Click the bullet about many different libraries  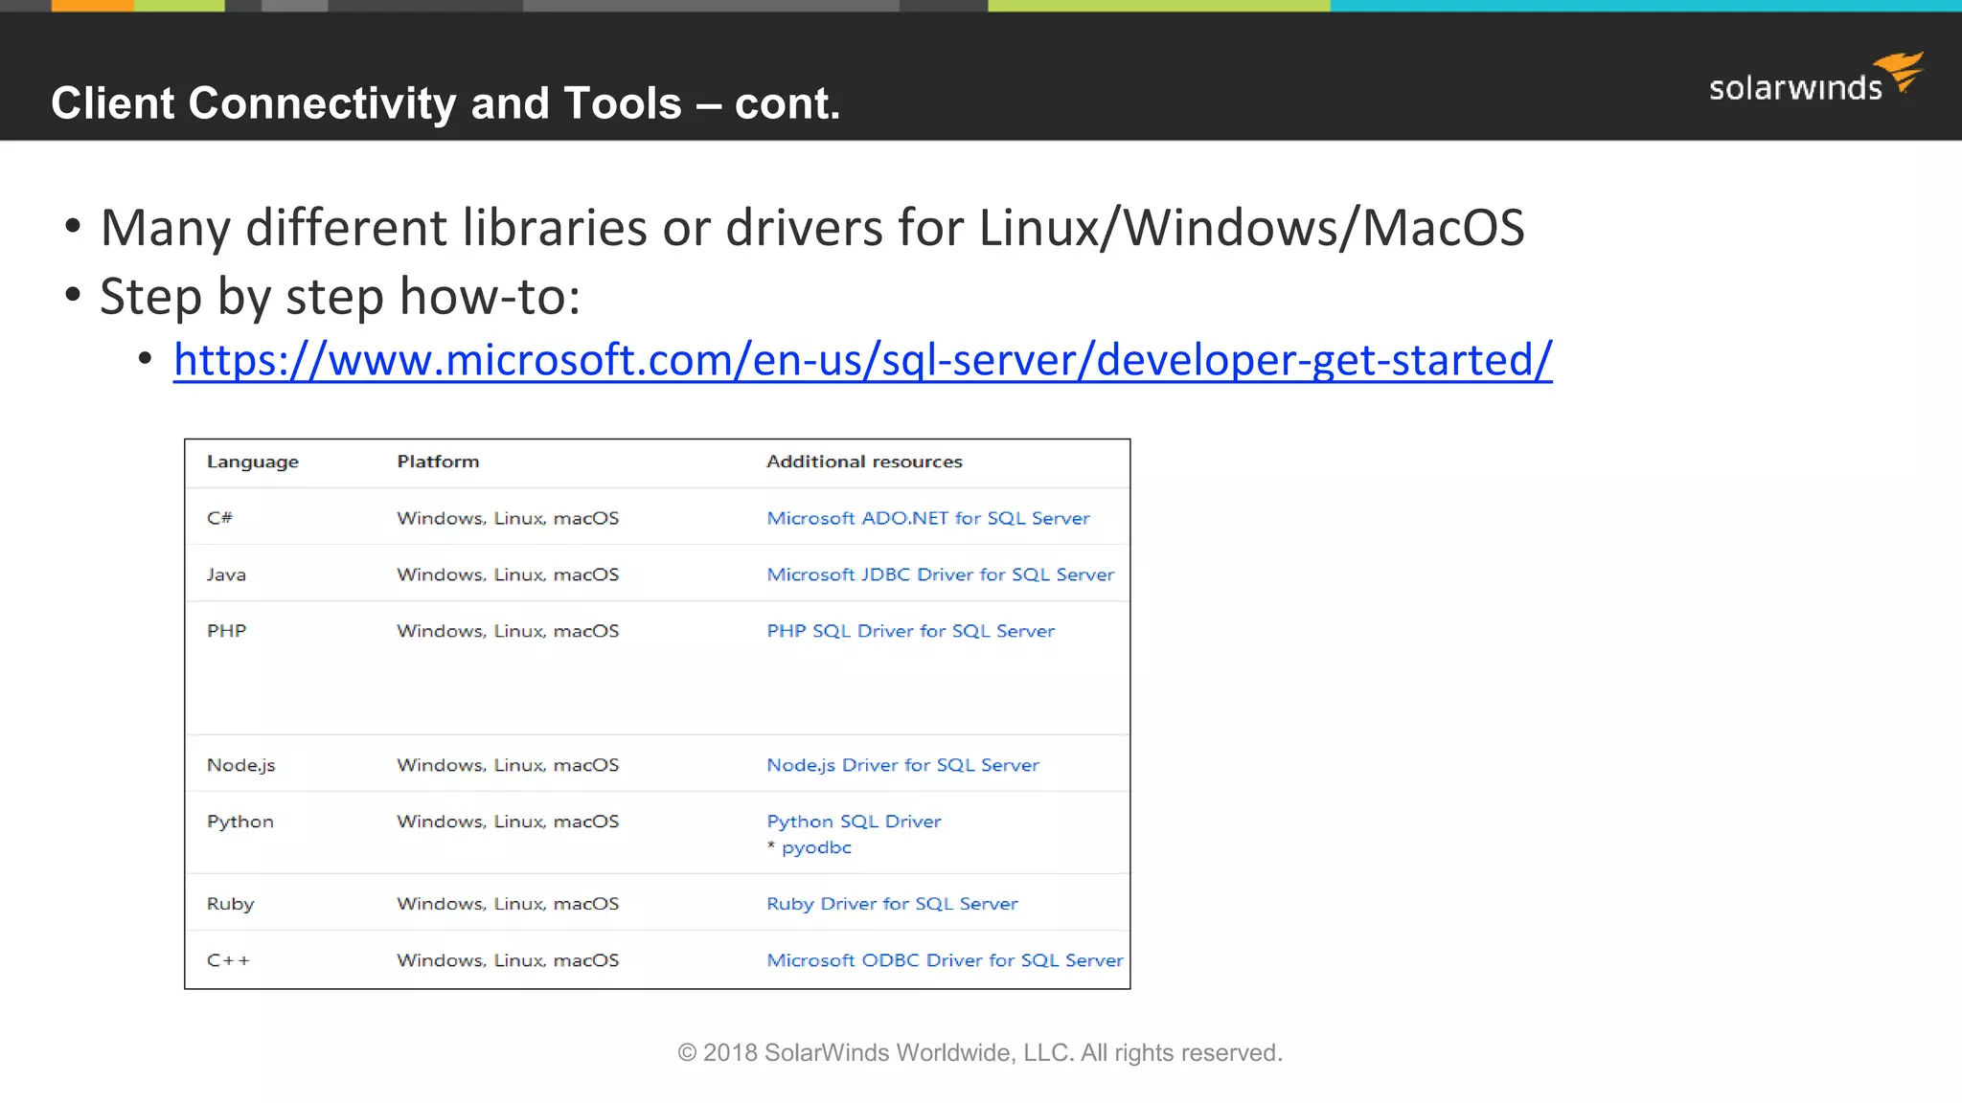[x=812, y=228]
